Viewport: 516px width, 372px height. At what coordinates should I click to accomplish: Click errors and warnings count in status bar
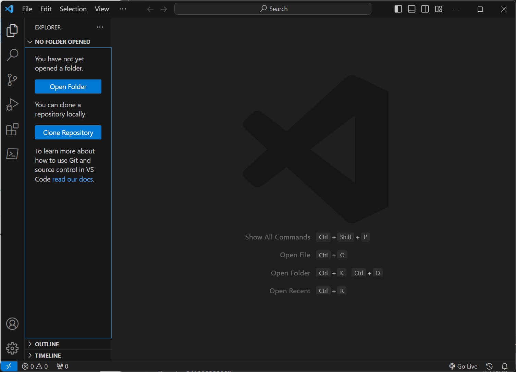click(35, 366)
